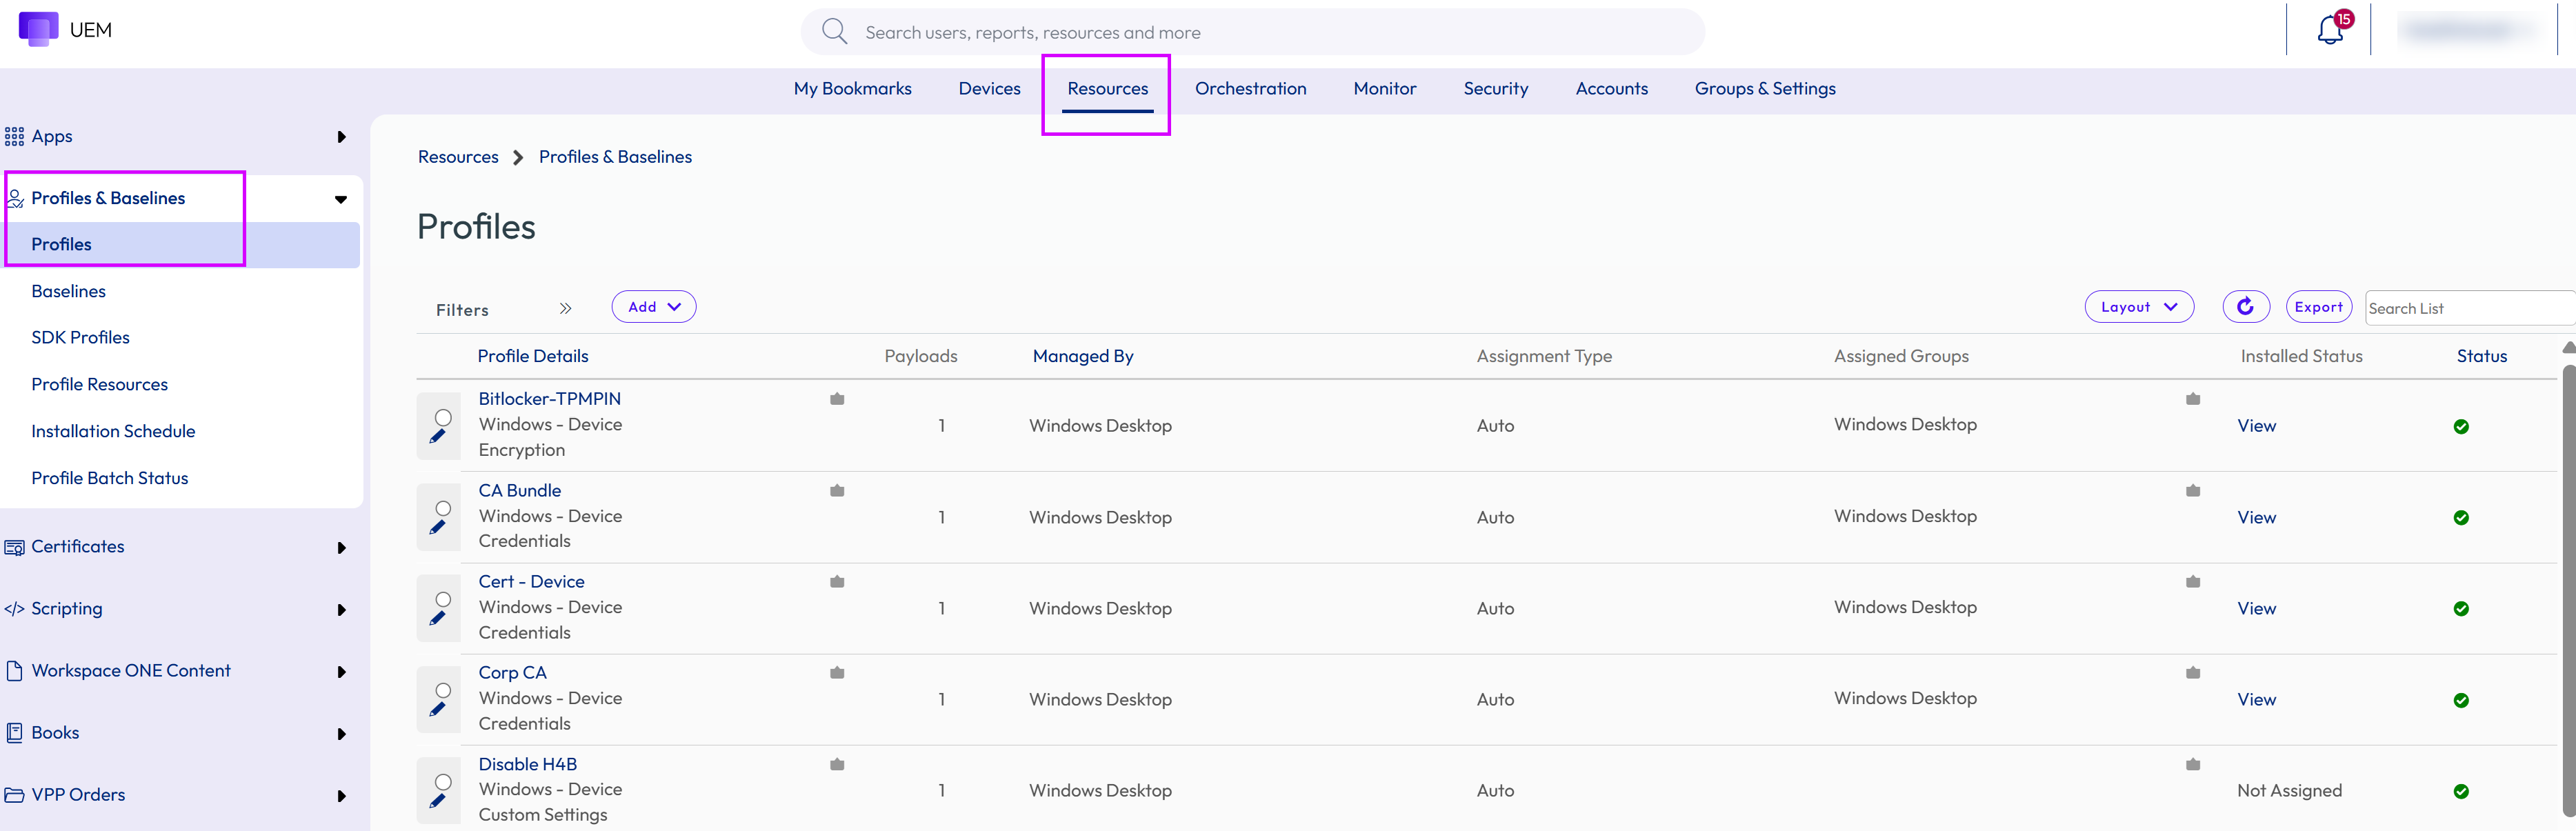This screenshot has width=2576, height=831.
Task: Click the Workspace ONE Content document icon
Action: 14,671
